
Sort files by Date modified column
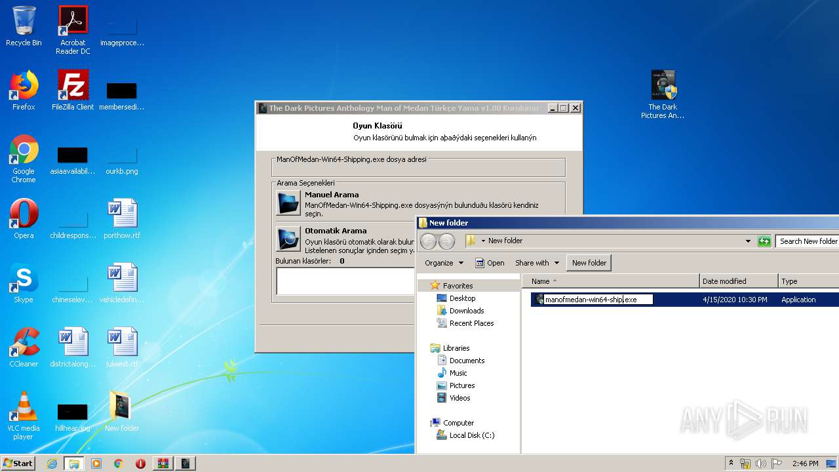739,281
